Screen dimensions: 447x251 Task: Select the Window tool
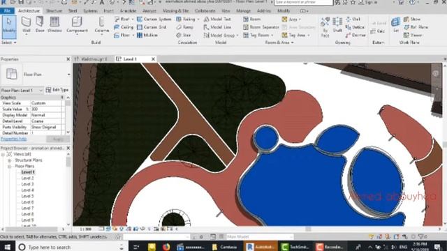click(54, 25)
